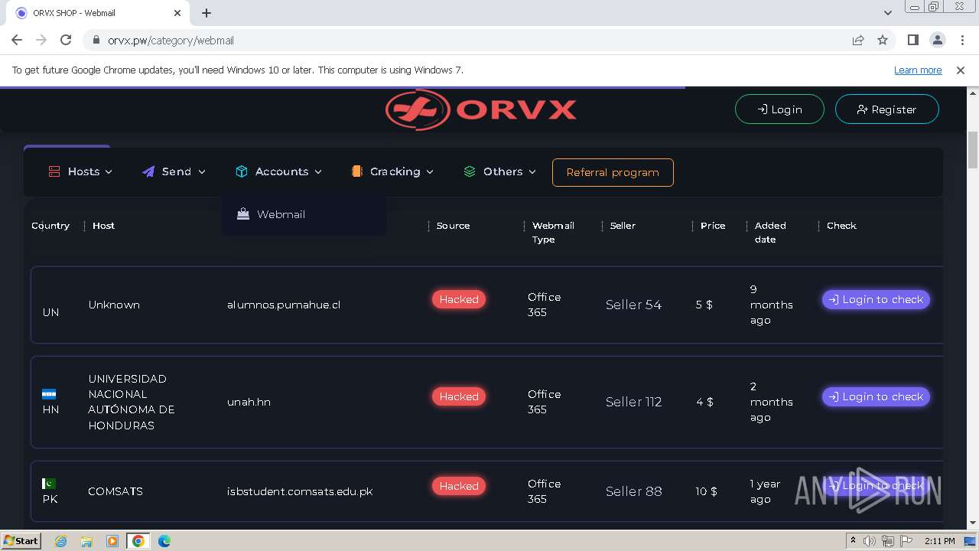Image resolution: width=979 pixels, height=551 pixels.
Task: Click the share page icon in address bar
Action: pos(858,40)
